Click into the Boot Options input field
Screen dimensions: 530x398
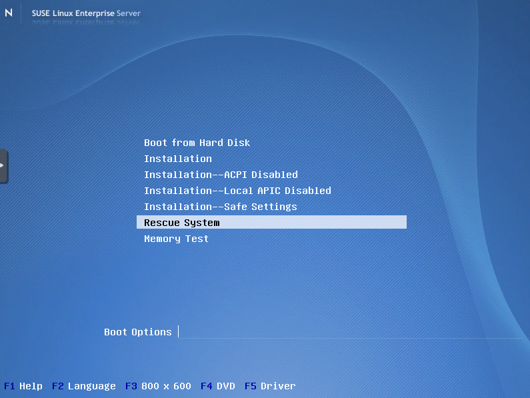(x=350, y=332)
